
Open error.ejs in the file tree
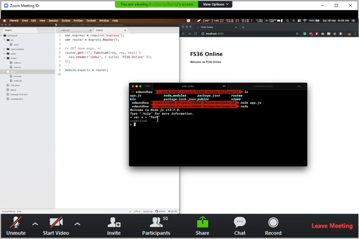click(18, 76)
